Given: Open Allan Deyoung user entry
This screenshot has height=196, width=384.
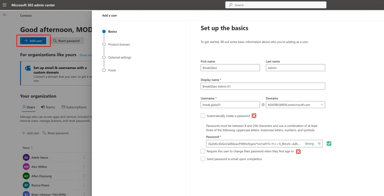Looking at the screenshot, I should point(41,176).
